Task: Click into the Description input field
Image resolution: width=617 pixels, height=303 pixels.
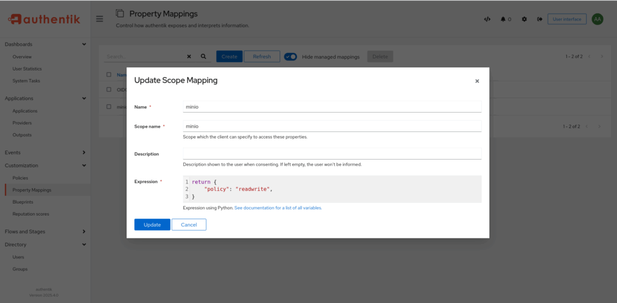Action: (332, 154)
